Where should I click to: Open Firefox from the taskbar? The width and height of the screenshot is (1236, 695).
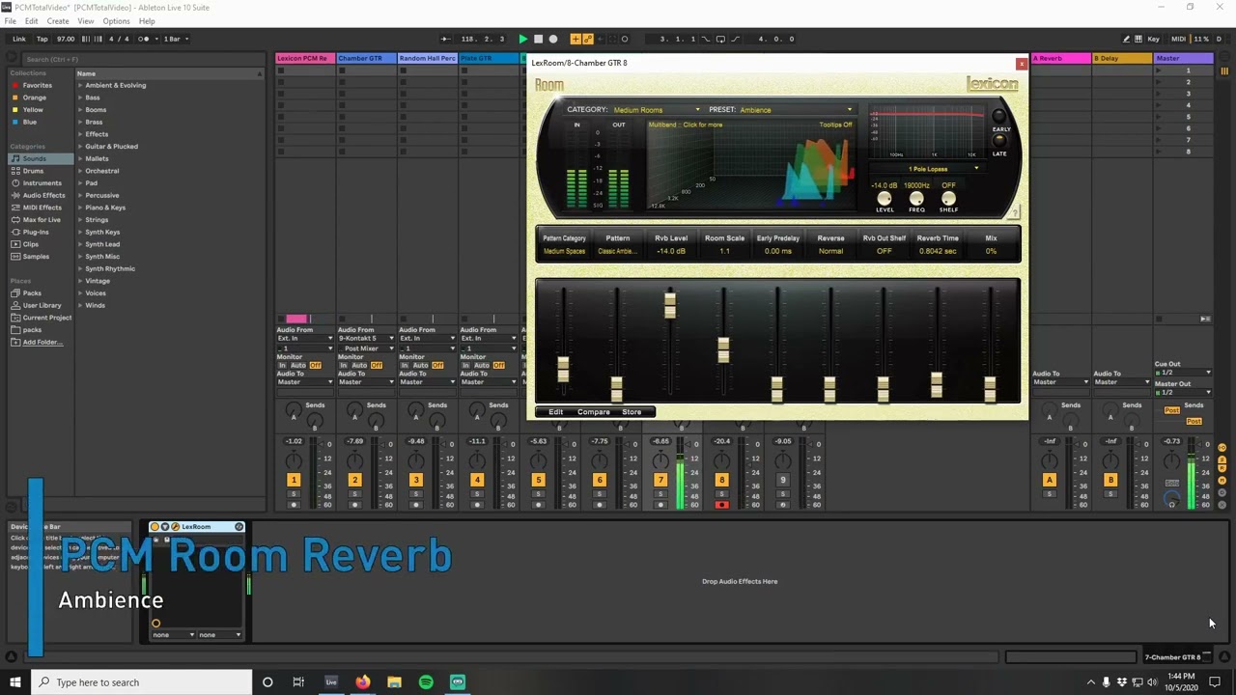click(x=362, y=682)
